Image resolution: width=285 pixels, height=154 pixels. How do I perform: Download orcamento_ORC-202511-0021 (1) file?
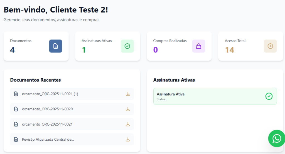pos(128,94)
